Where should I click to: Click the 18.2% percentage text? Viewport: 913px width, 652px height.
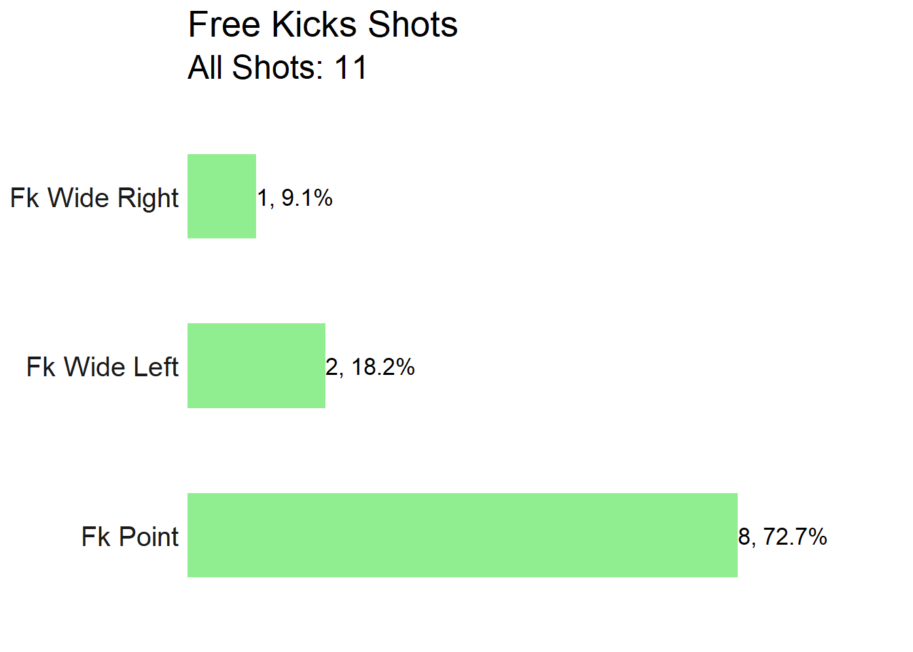point(383,367)
